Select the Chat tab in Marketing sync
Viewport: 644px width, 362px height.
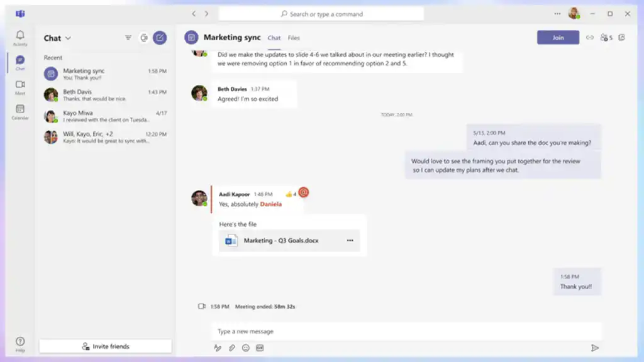click(274, 38)
